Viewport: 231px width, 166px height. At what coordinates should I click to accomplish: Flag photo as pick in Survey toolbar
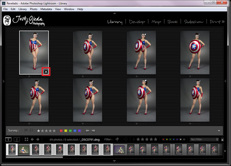coord(26,131)
